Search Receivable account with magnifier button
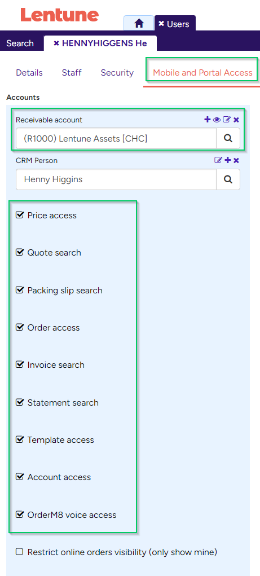Viewport: 260px width, 576px height. coord(228,138)
